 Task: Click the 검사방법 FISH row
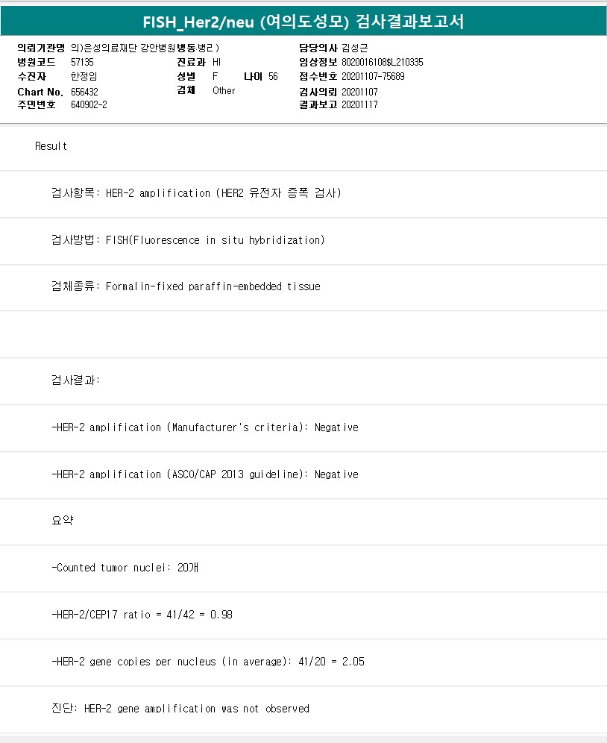189,240
